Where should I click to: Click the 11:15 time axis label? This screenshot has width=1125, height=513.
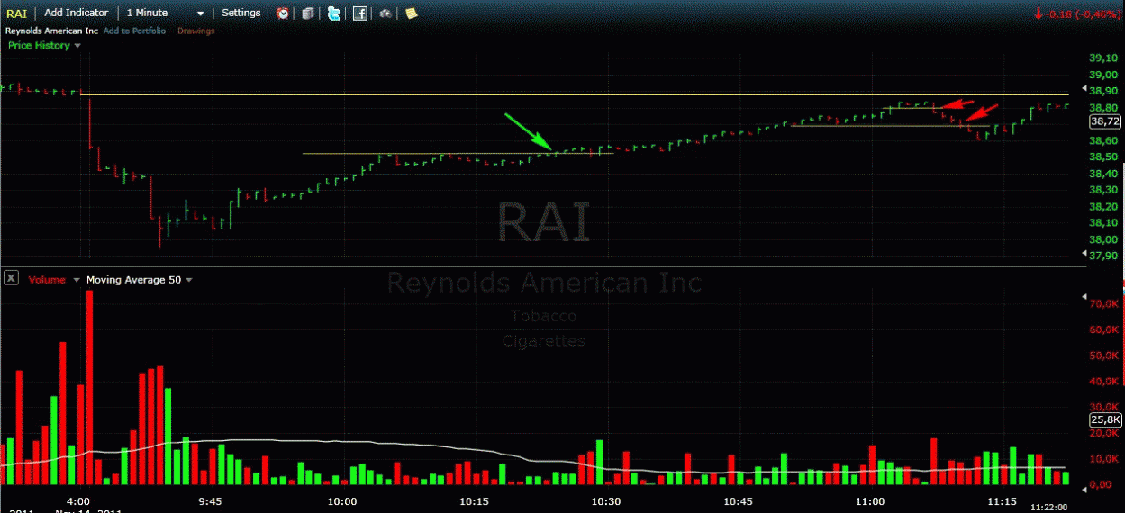click(x=1002, y=501)
